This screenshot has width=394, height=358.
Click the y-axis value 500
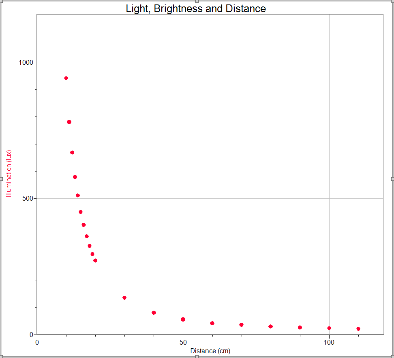click(28, 198)
